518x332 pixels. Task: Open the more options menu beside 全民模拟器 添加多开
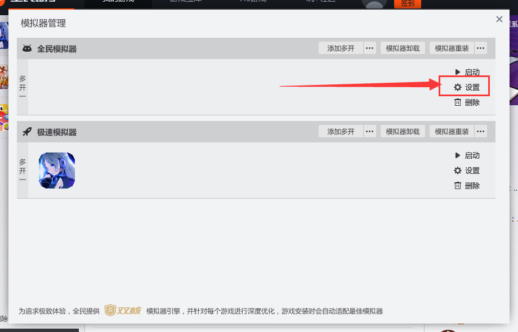pyautogui.click(x=369, y=48)
